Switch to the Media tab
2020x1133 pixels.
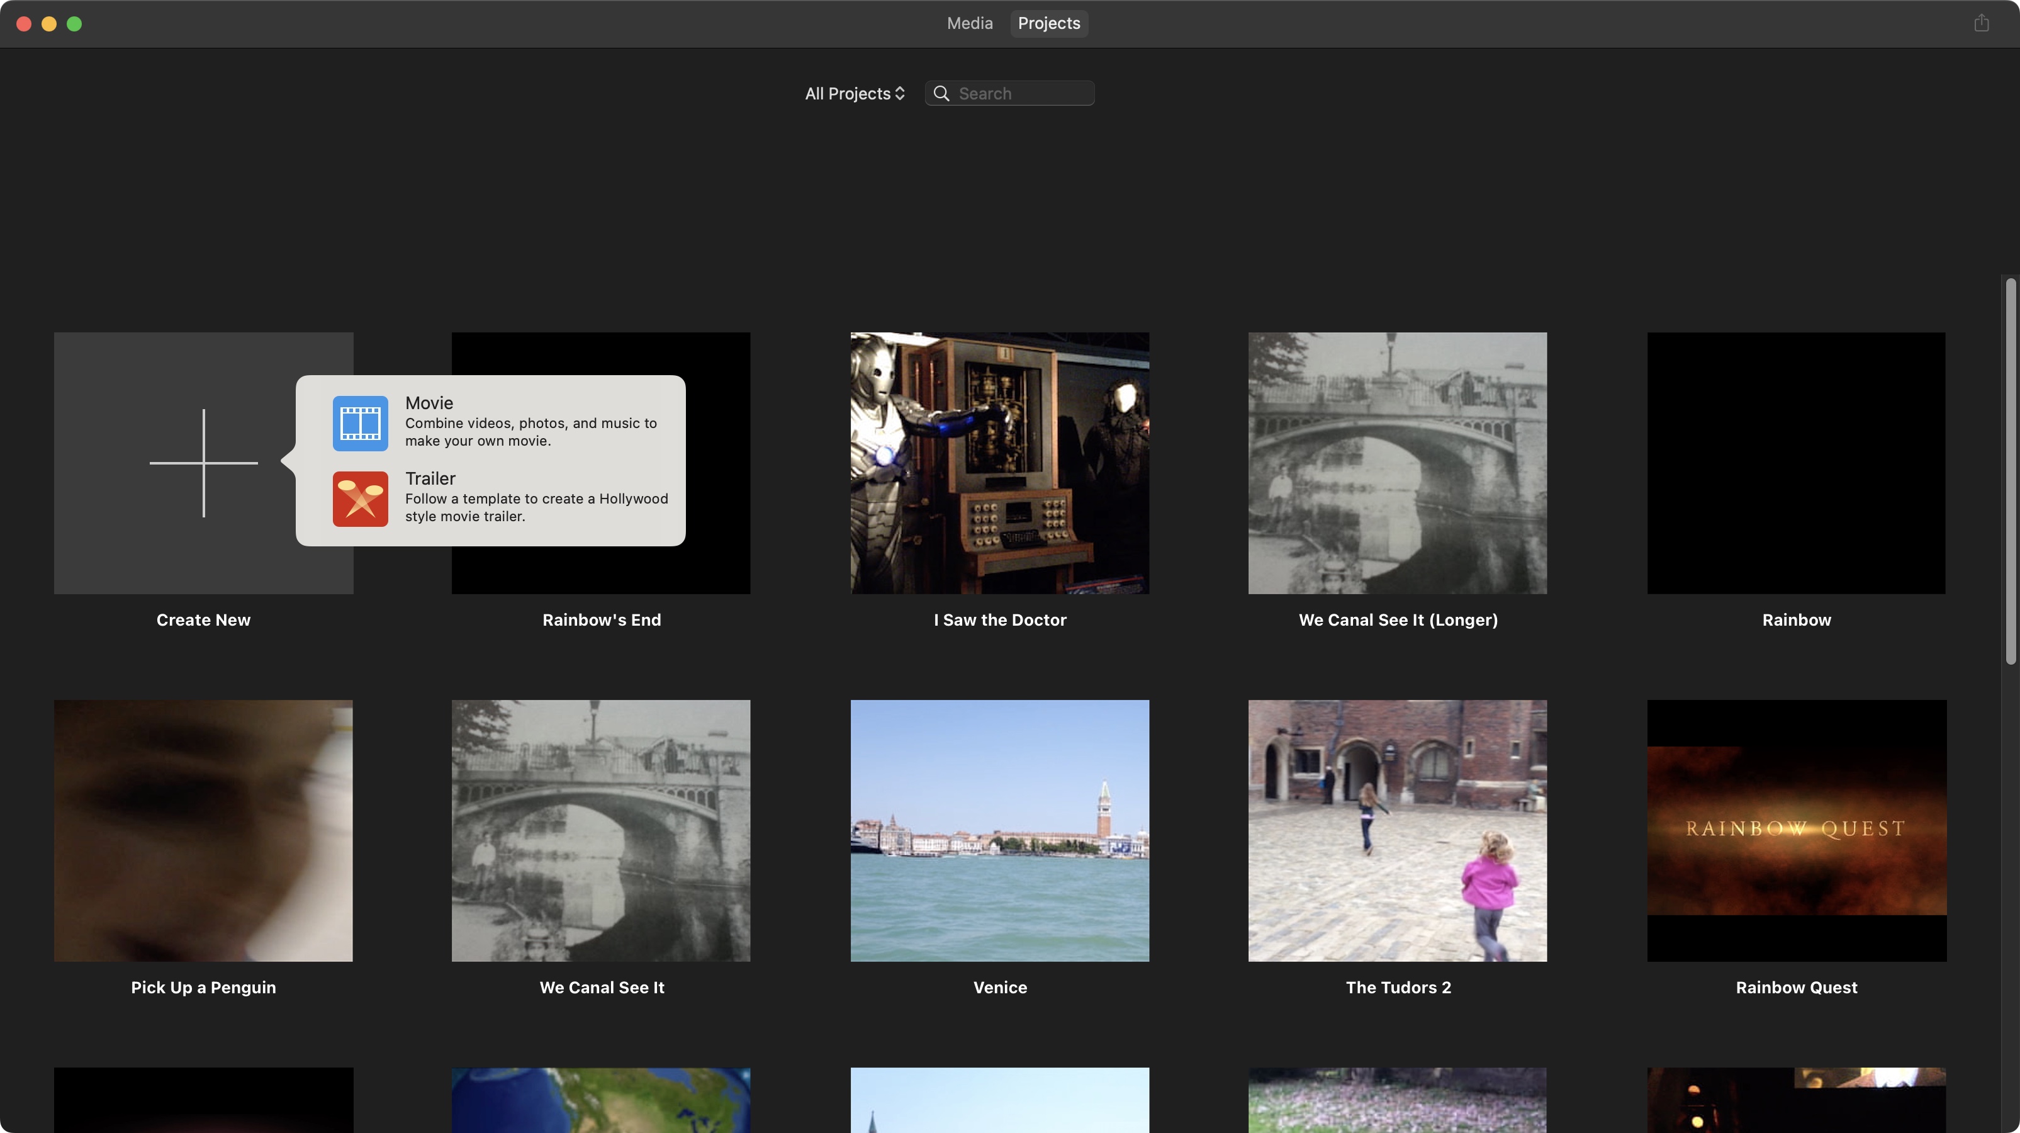[x=969, y=23]
